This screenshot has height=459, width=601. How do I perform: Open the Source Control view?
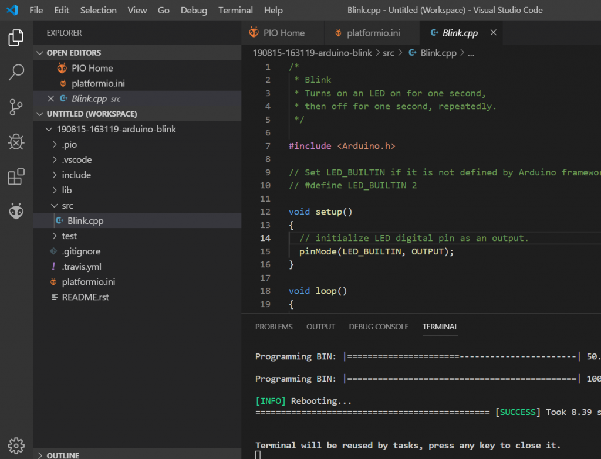pyautogui.click(x=16, y=107)
